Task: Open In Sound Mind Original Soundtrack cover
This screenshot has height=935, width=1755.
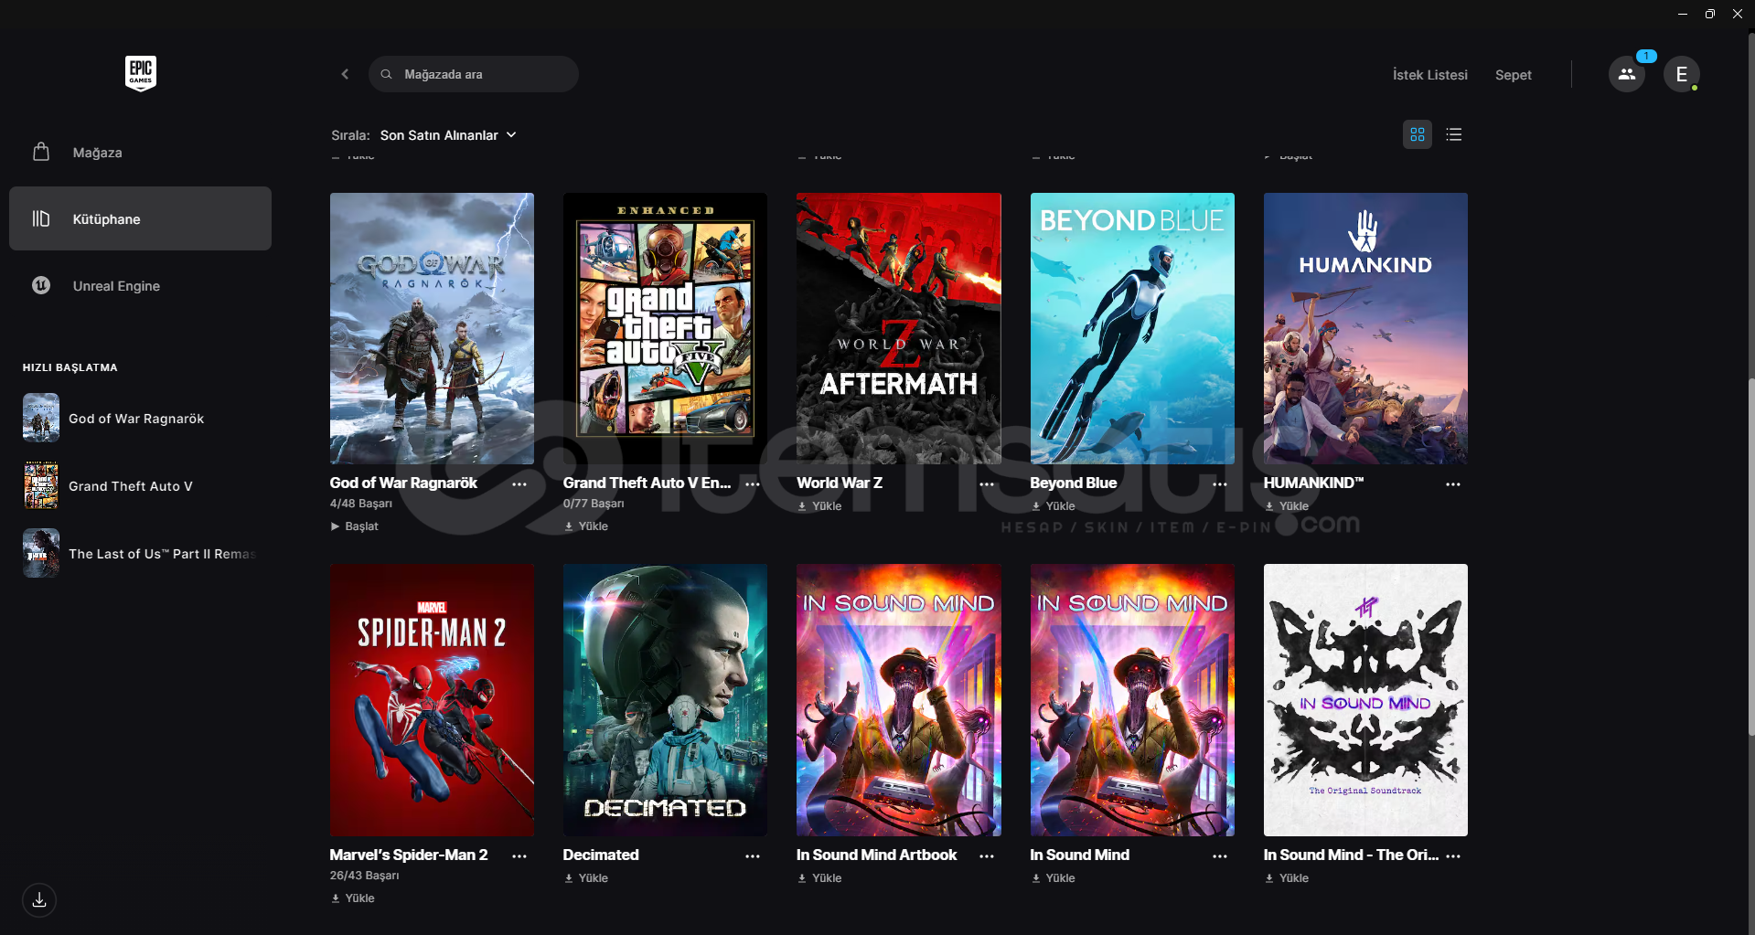Action: [x=1365, y=700]
